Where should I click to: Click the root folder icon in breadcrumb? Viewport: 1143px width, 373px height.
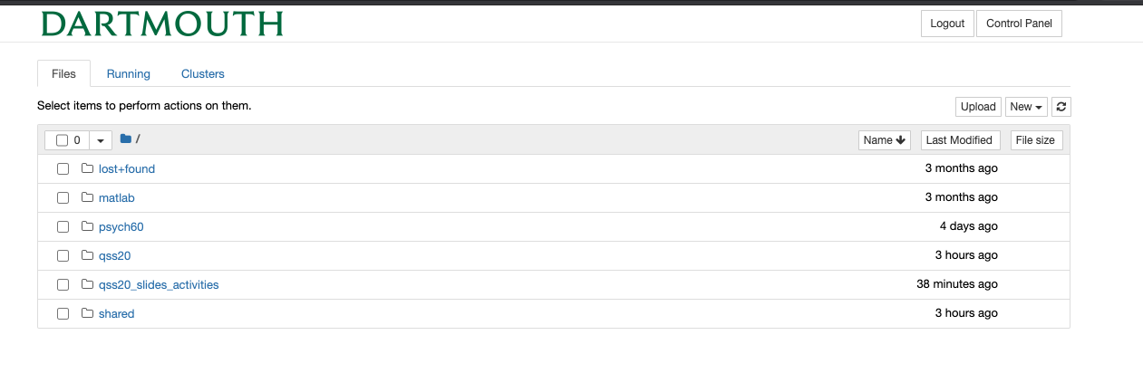point(126,139)
